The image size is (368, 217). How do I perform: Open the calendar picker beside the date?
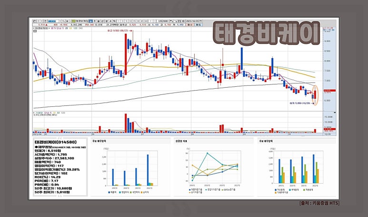201,21
